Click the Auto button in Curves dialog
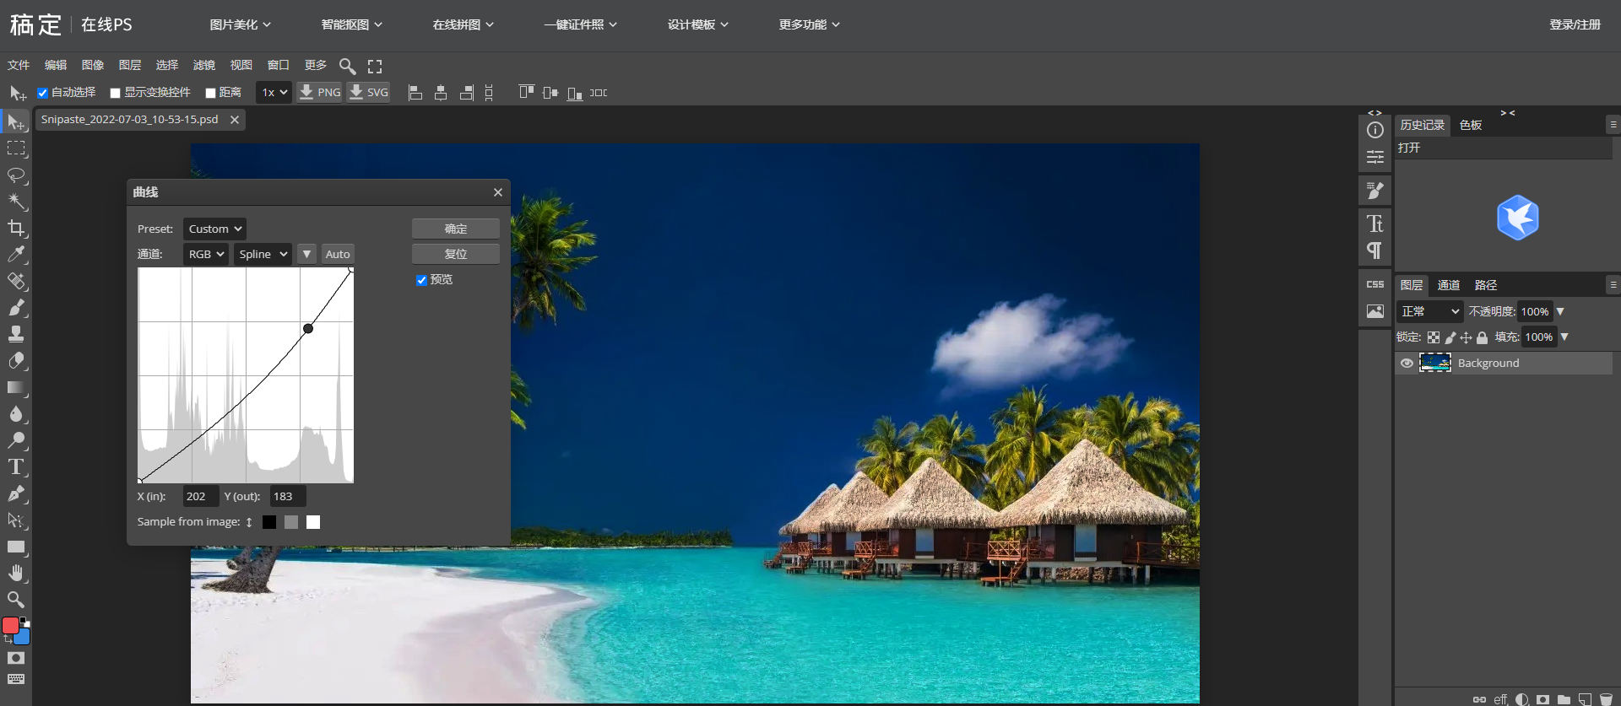1621x706 pixels. click(x=338, y=254)
